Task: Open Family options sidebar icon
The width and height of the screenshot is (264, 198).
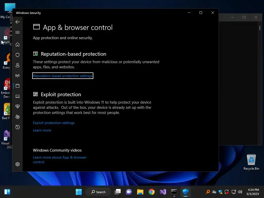Action: click(18, 117)
